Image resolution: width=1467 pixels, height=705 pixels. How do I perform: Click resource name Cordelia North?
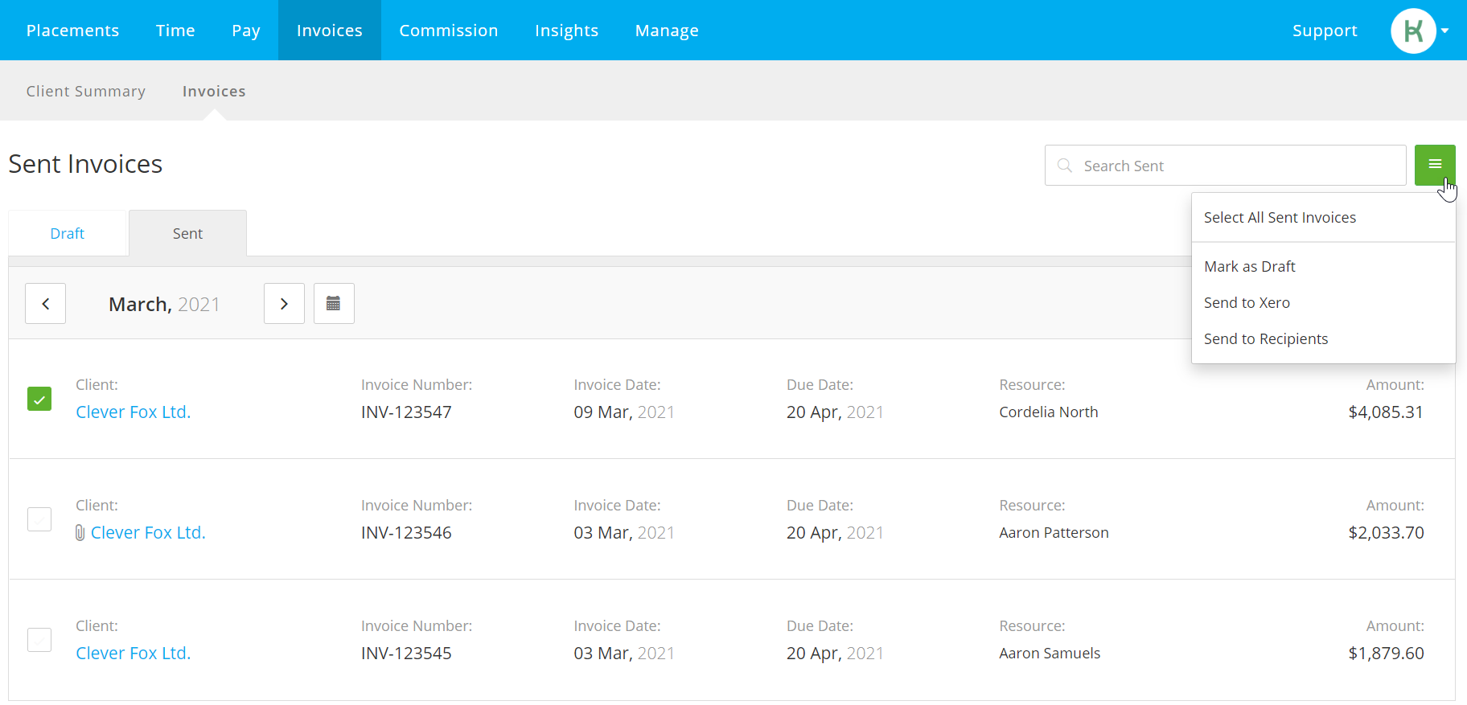point(1049,412)
